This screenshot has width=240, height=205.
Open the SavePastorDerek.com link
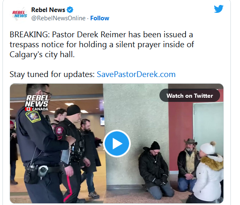[x=136, y=74]
